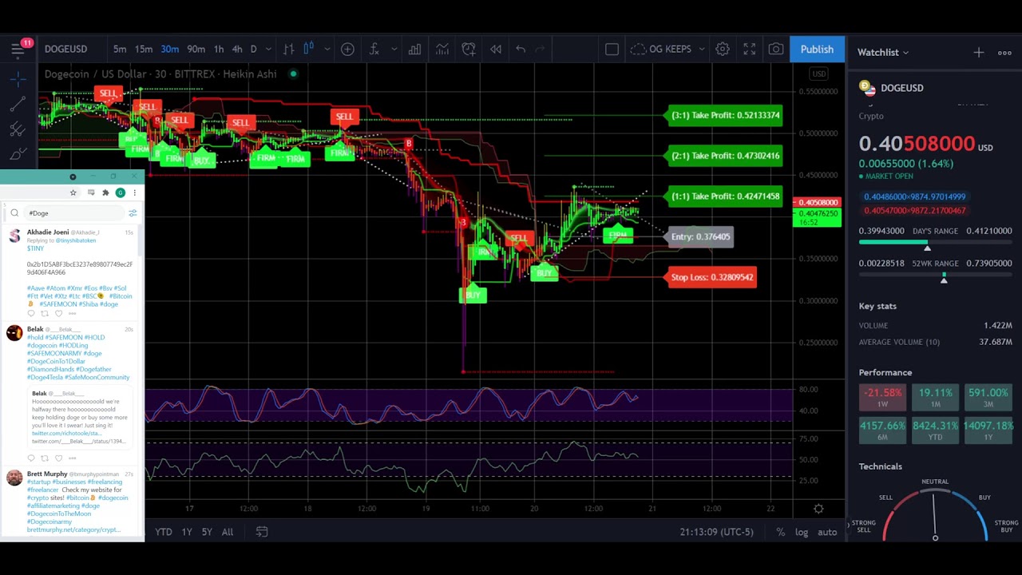Screen dimensions: 1022x575
Task: Open time axis settings gear icon
Action: coord(818,509)
